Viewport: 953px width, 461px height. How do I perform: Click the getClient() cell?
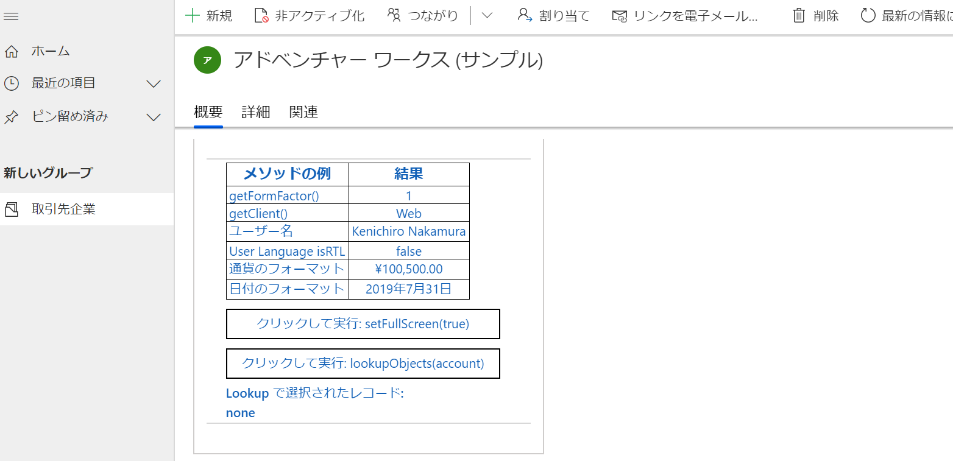tap(288, 213)
